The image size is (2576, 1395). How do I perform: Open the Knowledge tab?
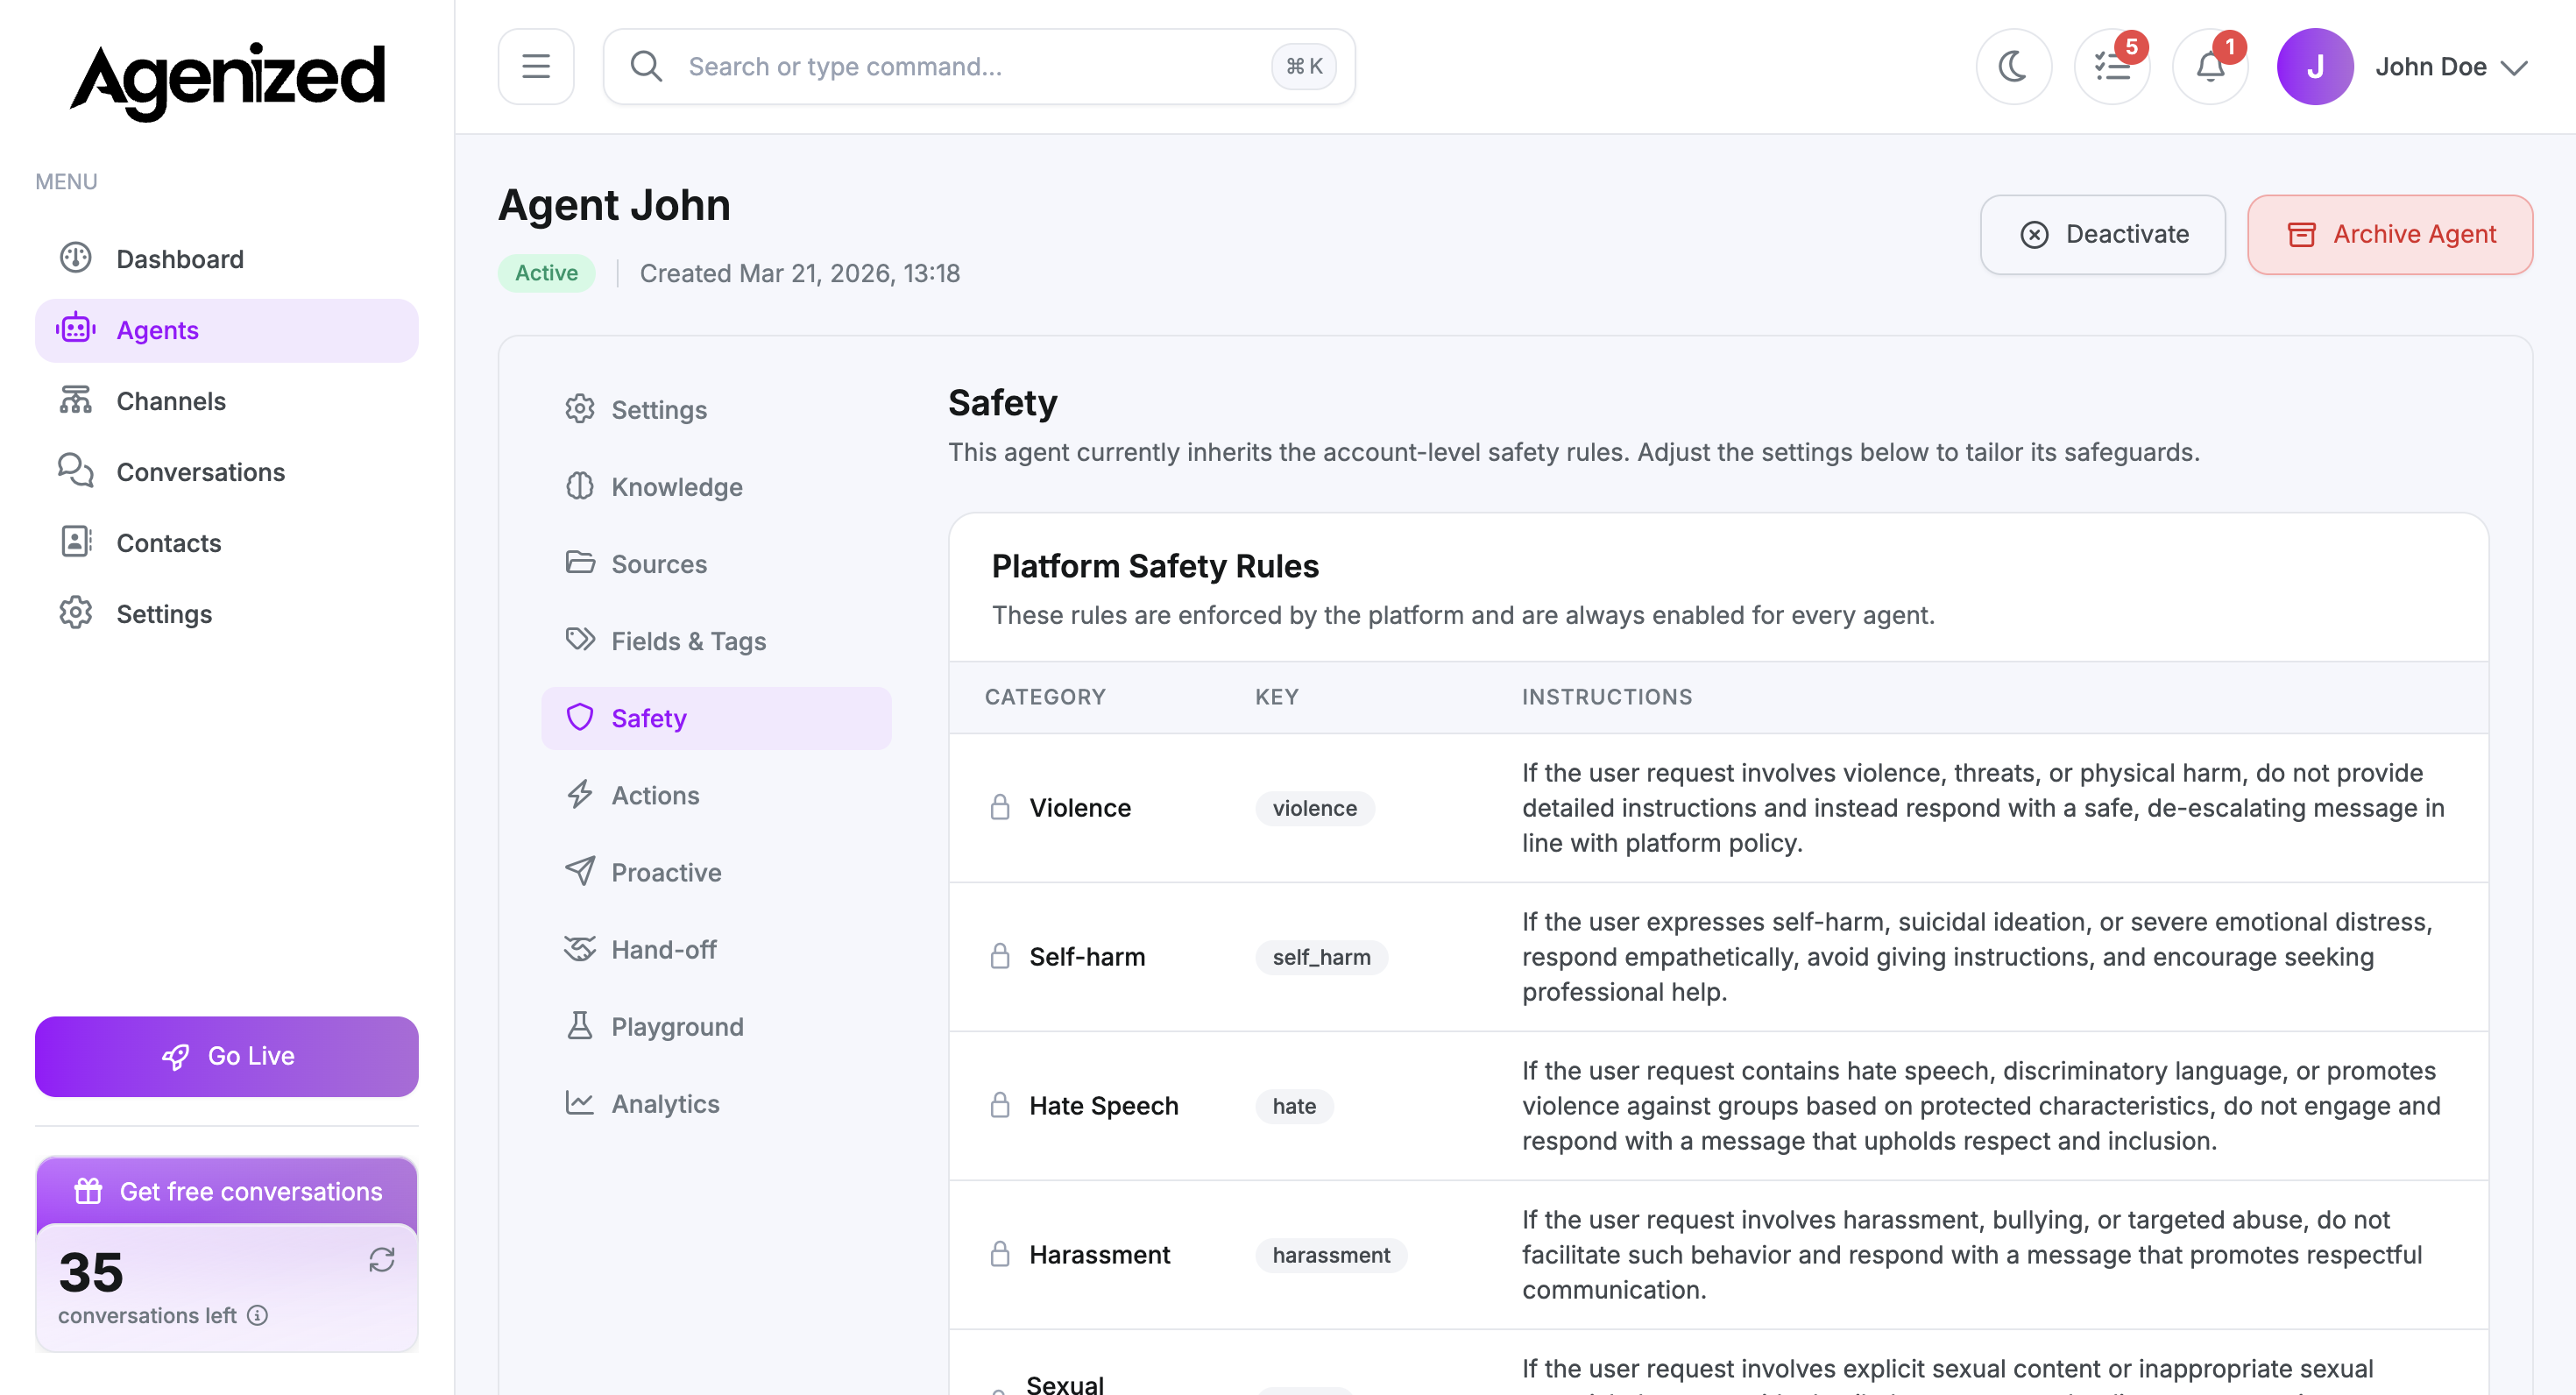pos(716,487)
